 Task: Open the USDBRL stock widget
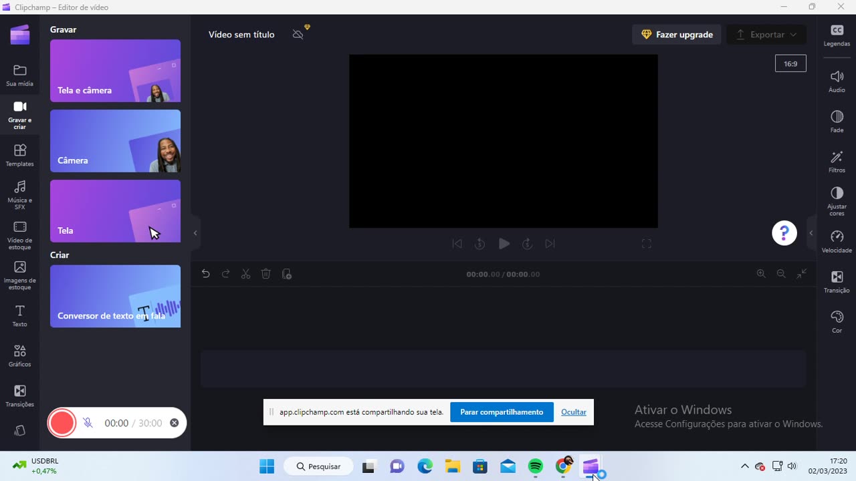tap(35, 466)
